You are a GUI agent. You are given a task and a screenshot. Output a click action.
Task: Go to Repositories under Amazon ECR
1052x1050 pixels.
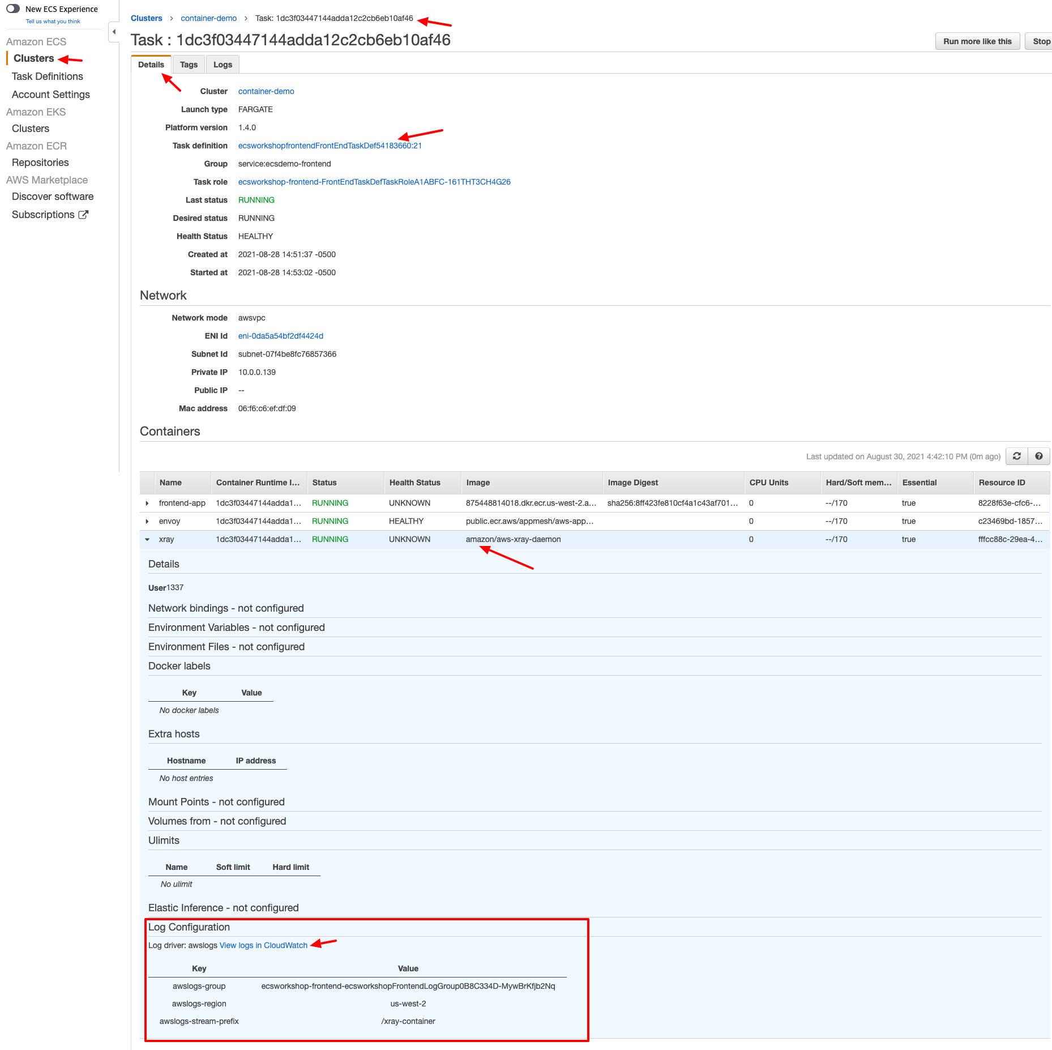coord(40,163)
